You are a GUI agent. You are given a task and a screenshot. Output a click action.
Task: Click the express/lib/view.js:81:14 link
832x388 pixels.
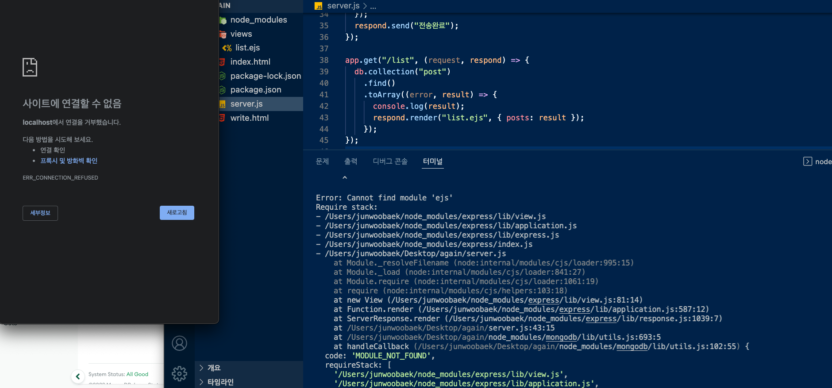click(515, 300)
